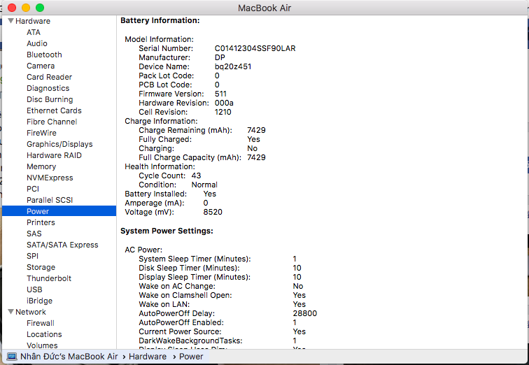Select Locations under Network
This screenshot has height=365, width=529.
(x=44, y=334)
